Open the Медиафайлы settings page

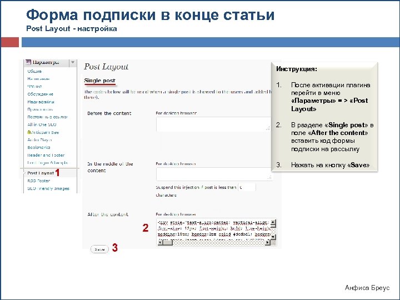coord(41,102)
